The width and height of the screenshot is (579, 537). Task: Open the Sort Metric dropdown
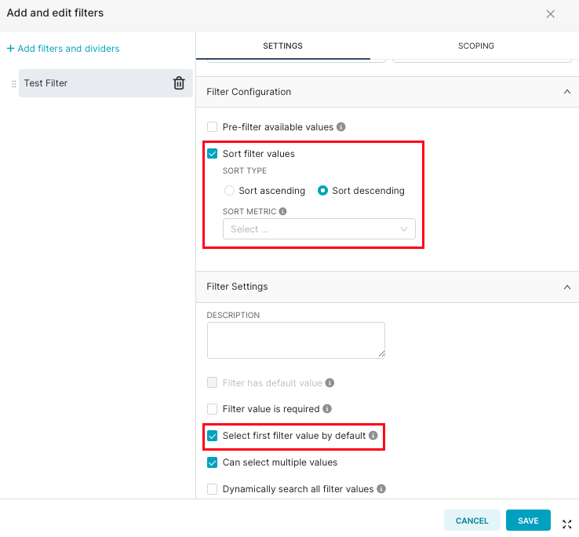pyautogui.click(x=319, y=229)
